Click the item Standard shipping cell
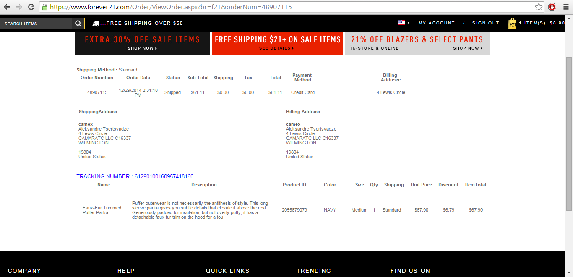Viewport: 573px width, 277px height. (392, 210)
